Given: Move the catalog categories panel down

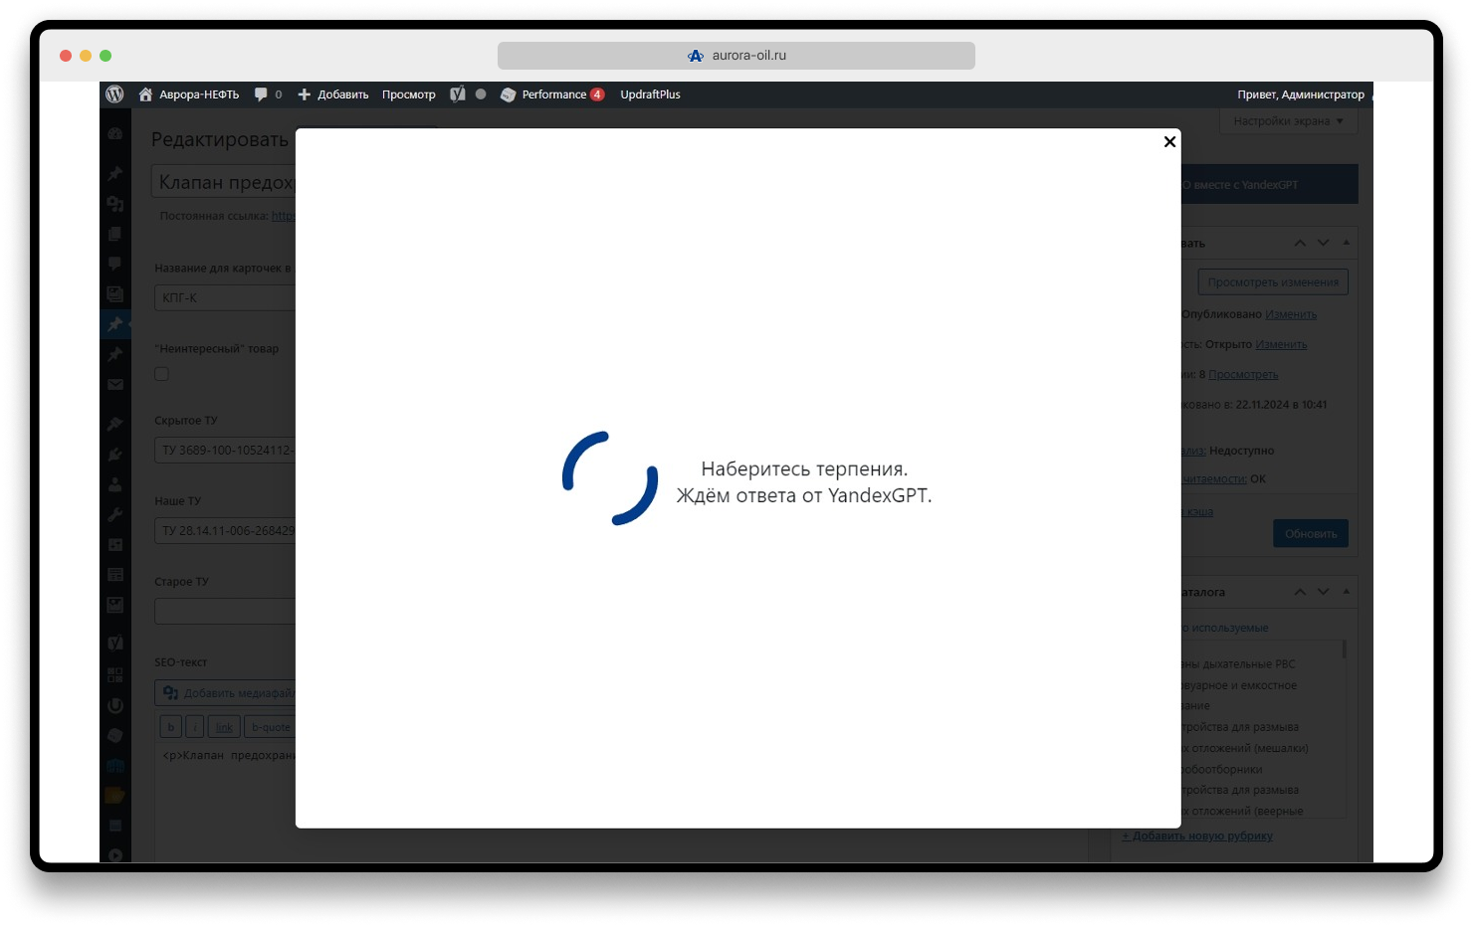Looking at the screenshot, I should point(1323,592).
